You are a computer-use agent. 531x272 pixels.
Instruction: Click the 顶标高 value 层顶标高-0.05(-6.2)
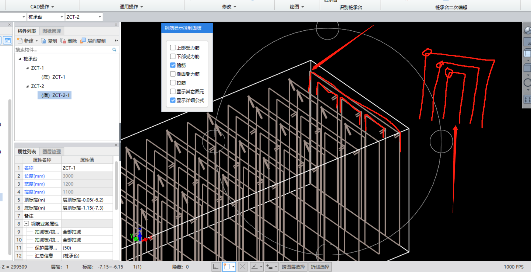click(x=87, y=200)
